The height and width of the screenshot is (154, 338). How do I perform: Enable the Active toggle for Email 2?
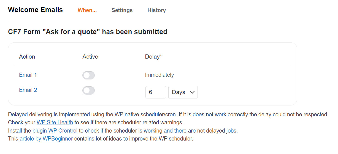tap(88, 90)
